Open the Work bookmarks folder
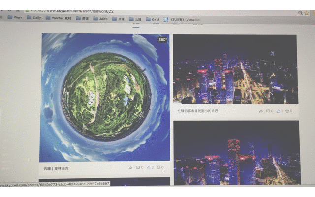Screen dimensions: 315x197 [x=15, y=17]
